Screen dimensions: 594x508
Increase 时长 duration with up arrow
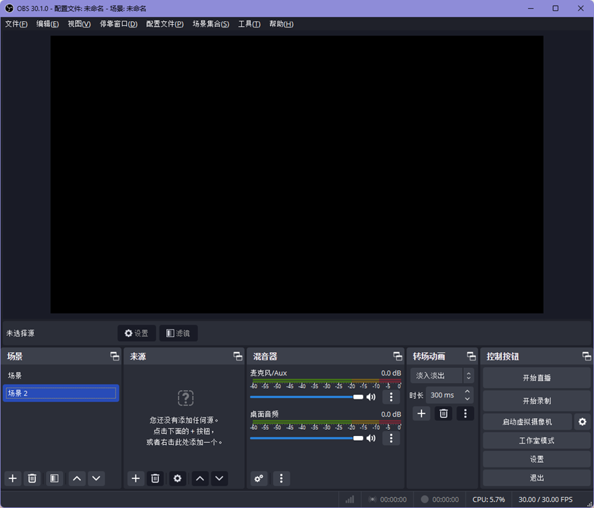tap(468, 391)
